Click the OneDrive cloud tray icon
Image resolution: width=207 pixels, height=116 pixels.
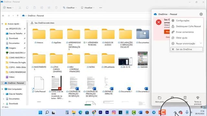click(180, 112)
